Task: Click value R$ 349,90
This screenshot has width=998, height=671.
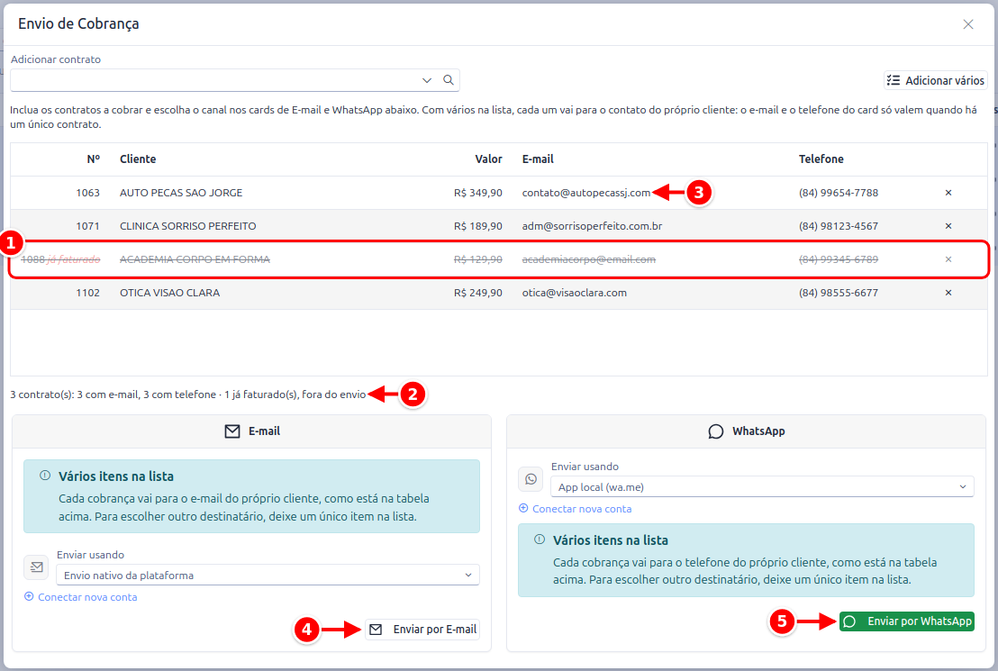Action: (x=478, y=193)
